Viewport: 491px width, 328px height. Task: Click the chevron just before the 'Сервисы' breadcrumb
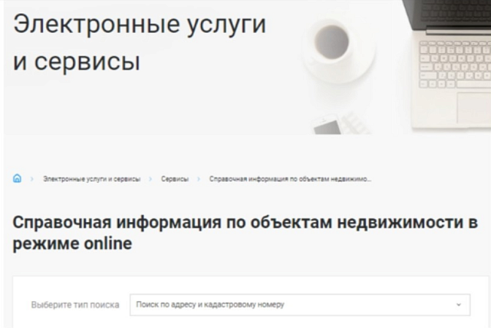pos(150,179)
